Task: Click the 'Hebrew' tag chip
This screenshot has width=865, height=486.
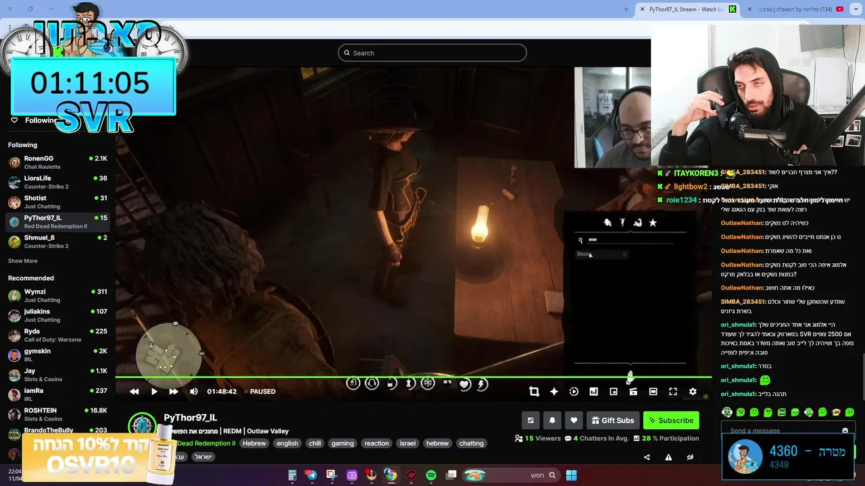Action: tap(254, 443)
